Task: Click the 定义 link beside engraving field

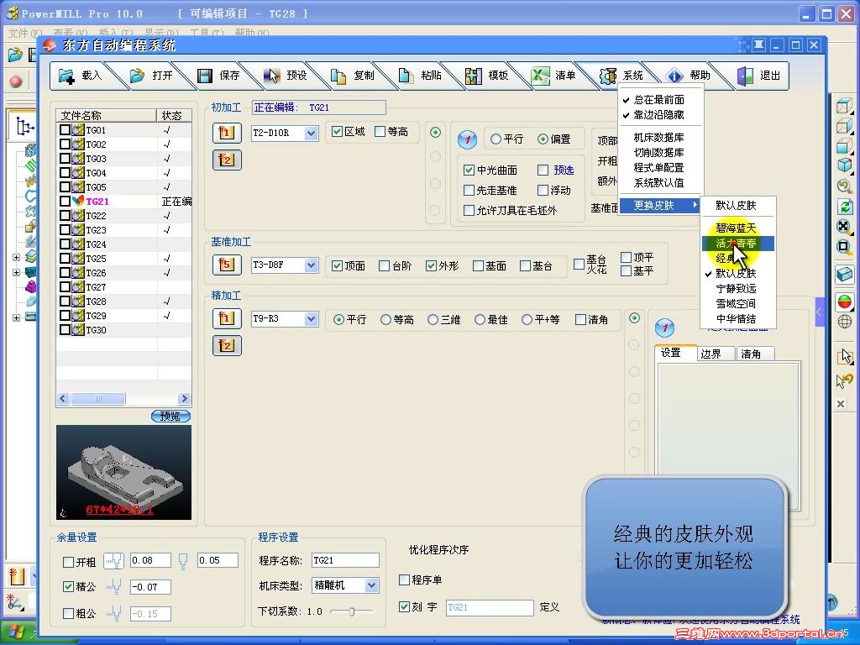Action: click(x=549, y=607)
